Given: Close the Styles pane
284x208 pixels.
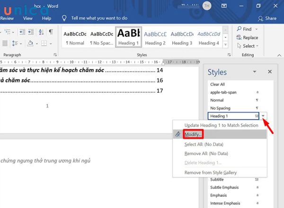Looking at the screenshot, I should pos(270,72).
